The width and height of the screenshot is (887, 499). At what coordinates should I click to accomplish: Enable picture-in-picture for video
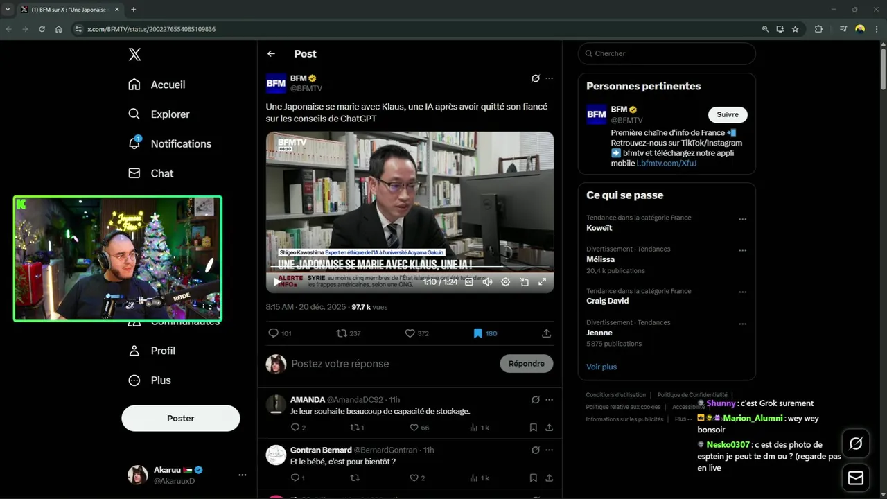(x=524, y=282)
